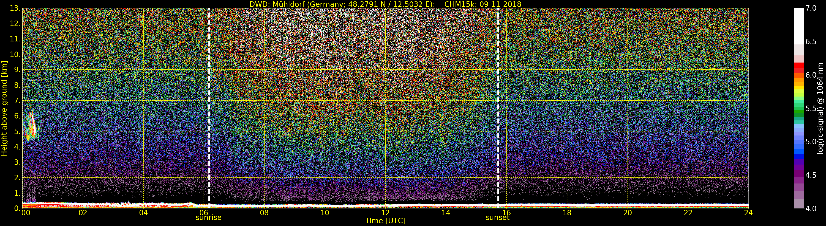Image resolution: width=826 pixels, height=226 pixels.
Task: Click the time tick label "20"
Action: [x=627, y=213]
